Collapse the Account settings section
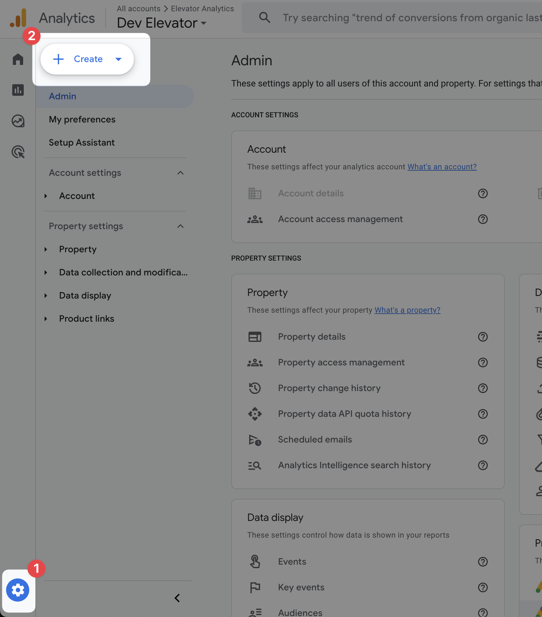The width and height of the screenshot is (542, 617). click(180, 173)
